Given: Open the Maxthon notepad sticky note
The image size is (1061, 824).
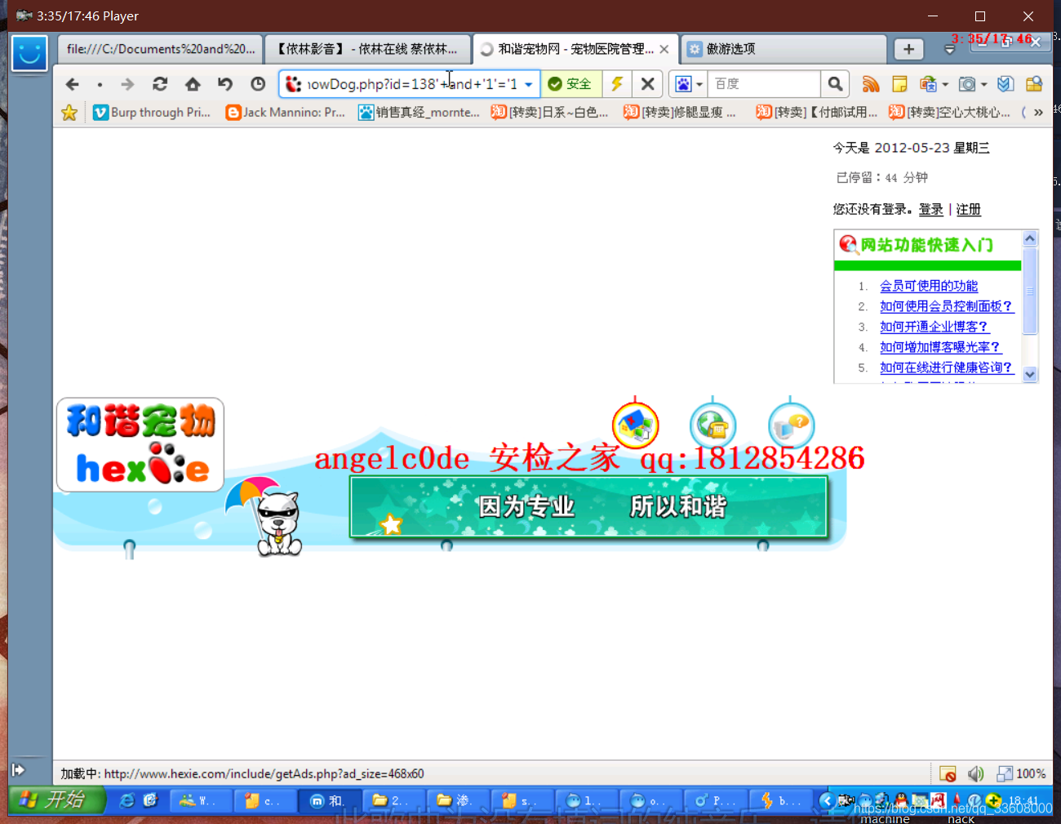Looking at the screenshot, I should [x=900, y=83].
